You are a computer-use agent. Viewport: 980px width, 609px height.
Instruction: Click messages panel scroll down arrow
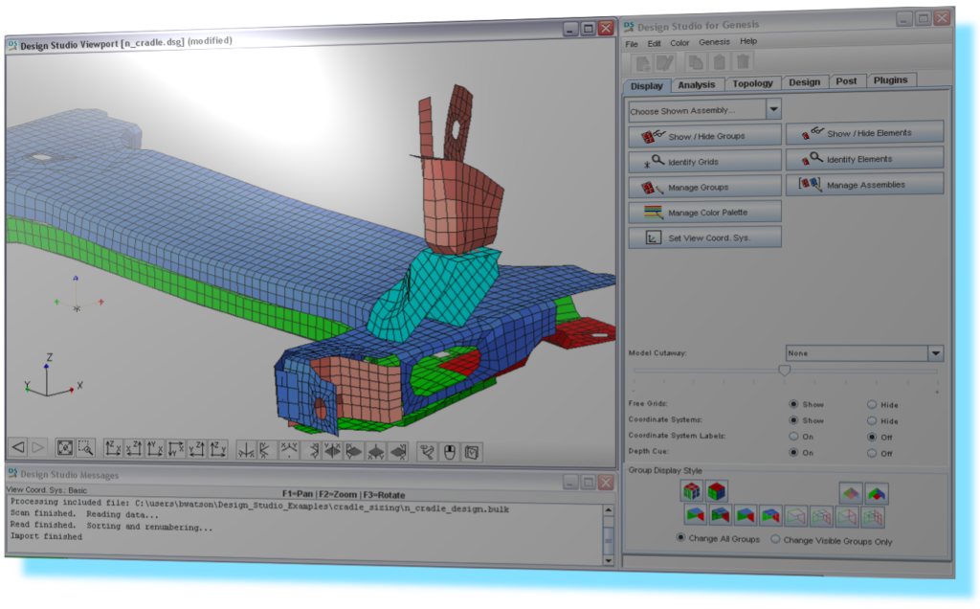(608, 560)
